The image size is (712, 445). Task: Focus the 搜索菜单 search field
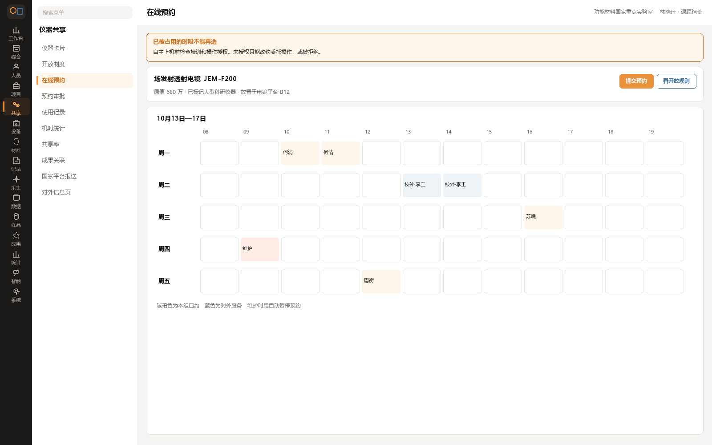point(85,12)
